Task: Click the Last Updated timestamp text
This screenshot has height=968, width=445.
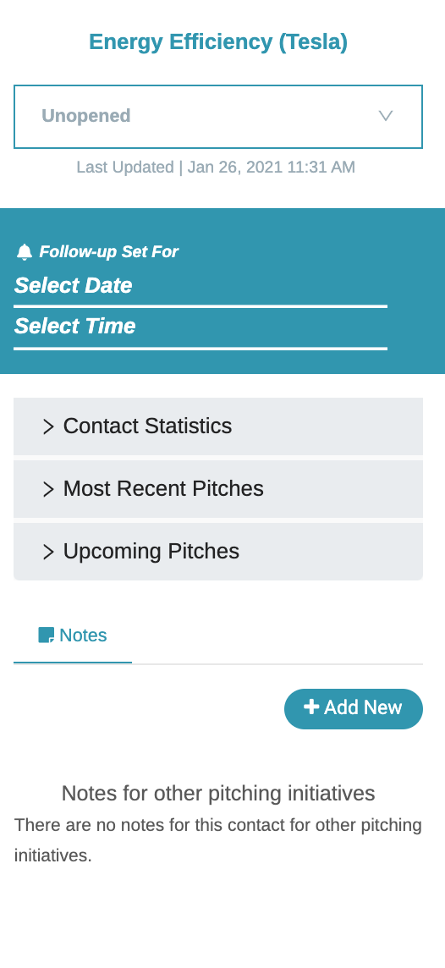Action: 216,168
